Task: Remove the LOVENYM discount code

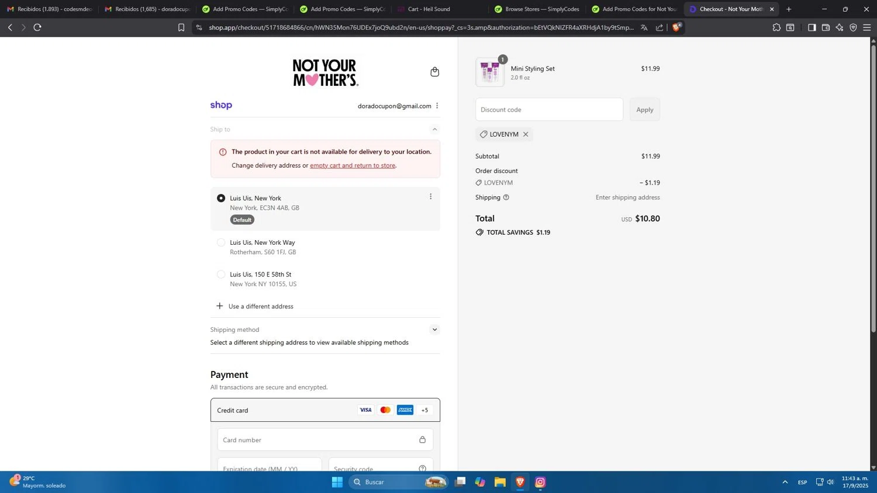Action: [x=526, y=134]
